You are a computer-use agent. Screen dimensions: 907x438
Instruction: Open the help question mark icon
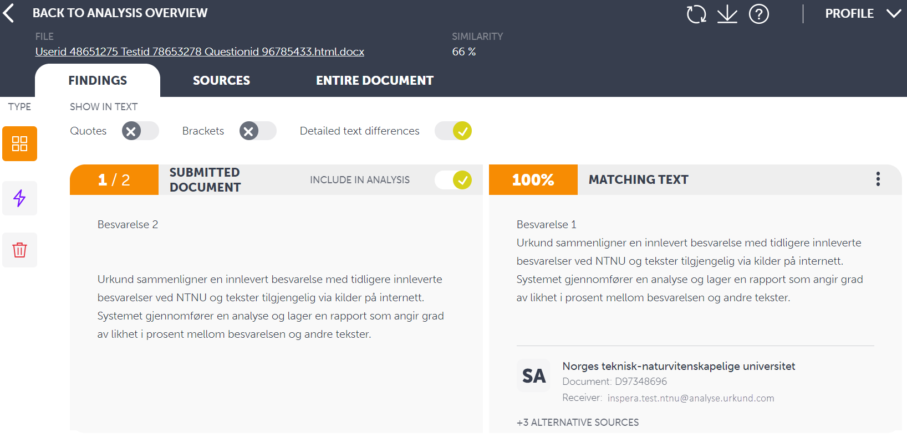tap(759, 14)
